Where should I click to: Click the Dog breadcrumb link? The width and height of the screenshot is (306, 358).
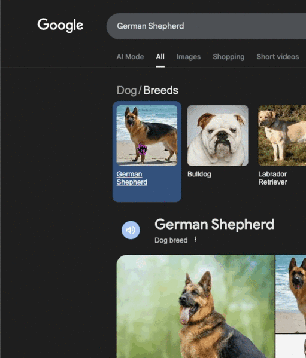coord(126,90)
